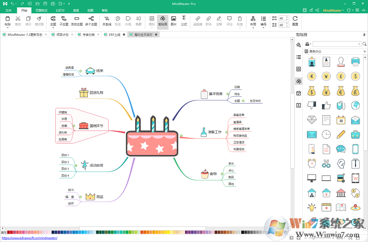The image size is (368, 242).
Task: Insert a 子主题 subtopic from the toolbar
Action: pyautogui.click(x=64, y=21)
